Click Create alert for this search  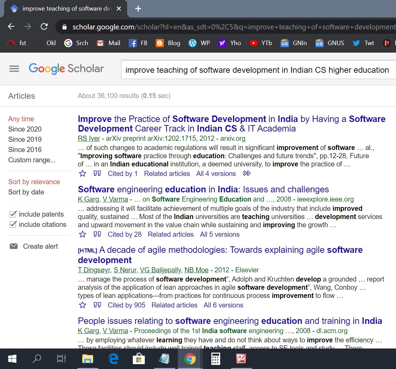click(x=40, y=246)
